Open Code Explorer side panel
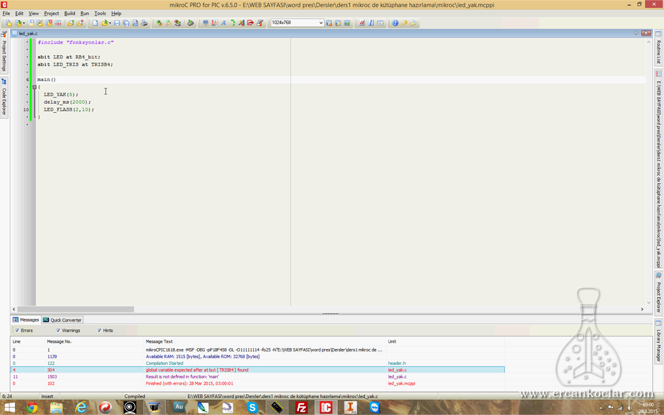The width and height of the screenshot is (664, 415). point(5,97)
